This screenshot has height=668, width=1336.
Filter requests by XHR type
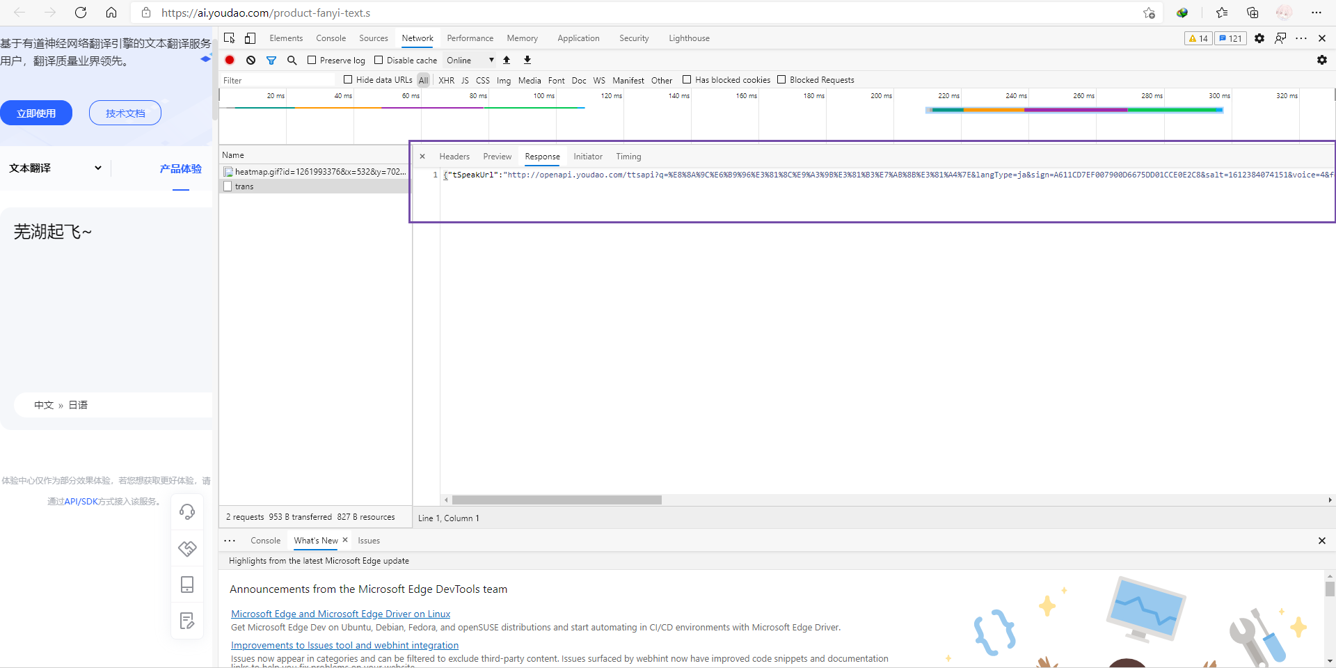pos(446,80)
